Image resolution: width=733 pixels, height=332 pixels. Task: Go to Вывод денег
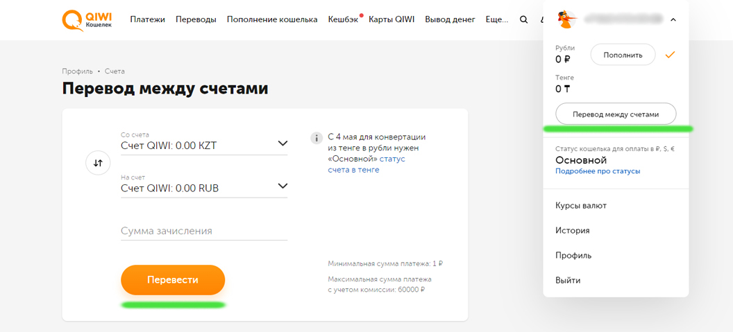click(x=450, y=19)
